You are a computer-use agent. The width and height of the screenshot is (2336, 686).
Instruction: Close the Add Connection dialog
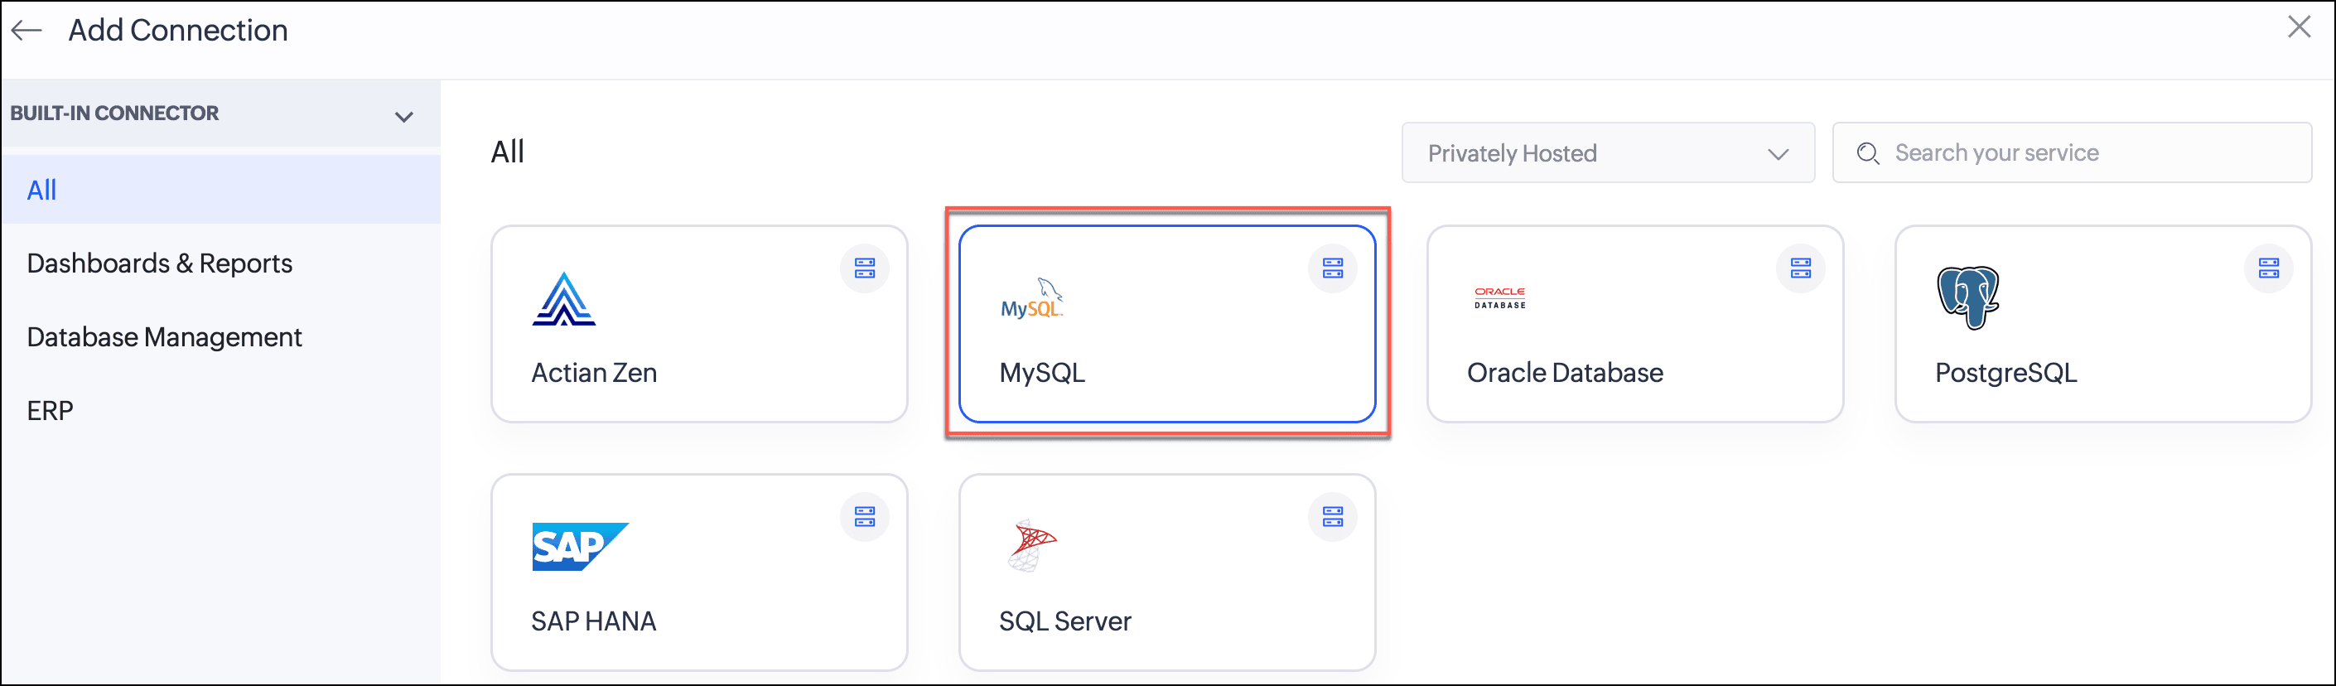2299,27
